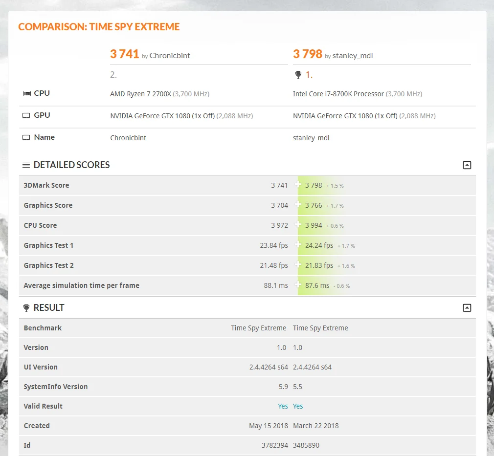Click the Result section trophy icon
This screenshot has height=456, width=494.
click(x=26, y=308)
